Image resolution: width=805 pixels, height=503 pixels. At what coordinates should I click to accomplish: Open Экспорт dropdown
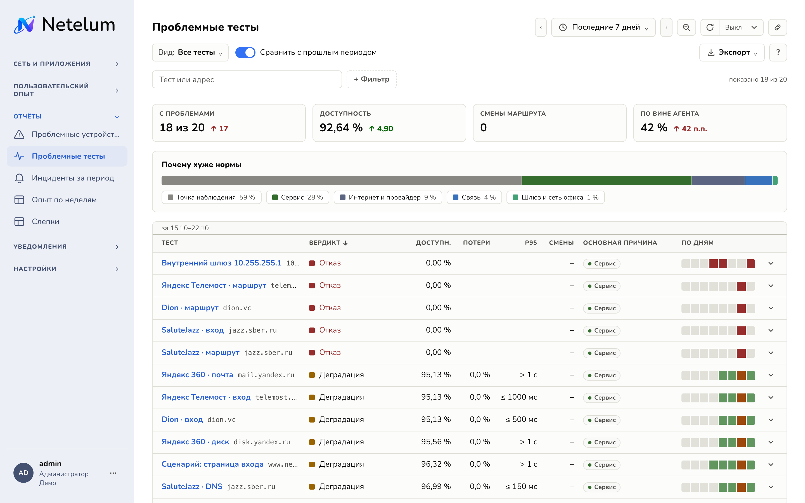pyautogui.click(x=731, y=52)
